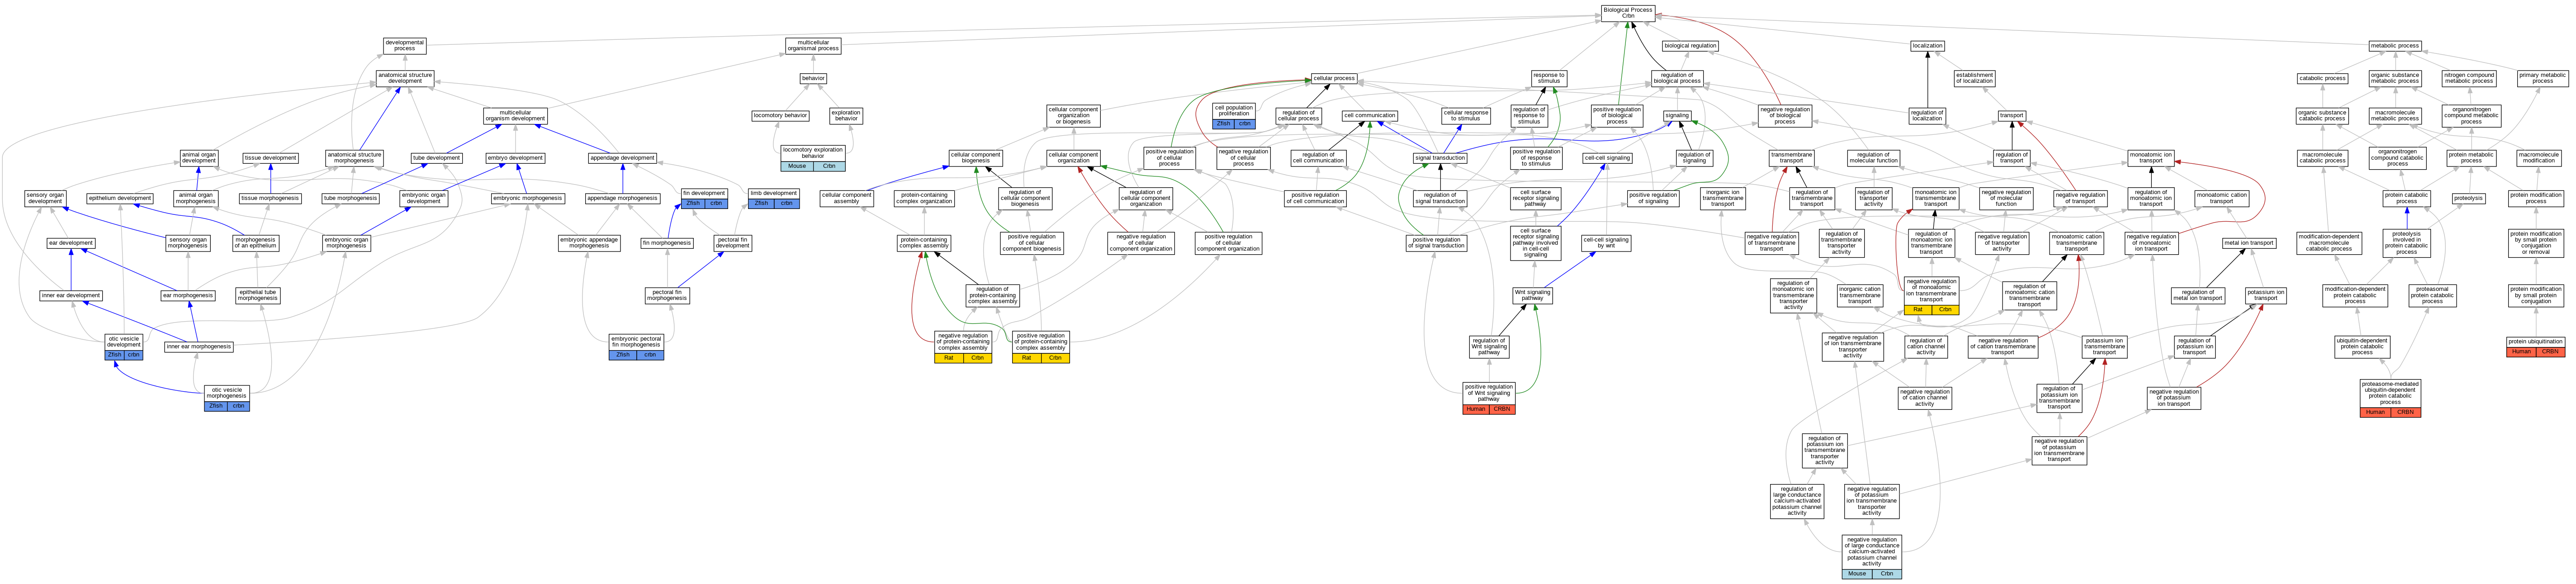Select 'proteasomal protein catabolic process' node
Image resolution: width=2576 pixels, height=584 pixels.
tap(2432, 295)
